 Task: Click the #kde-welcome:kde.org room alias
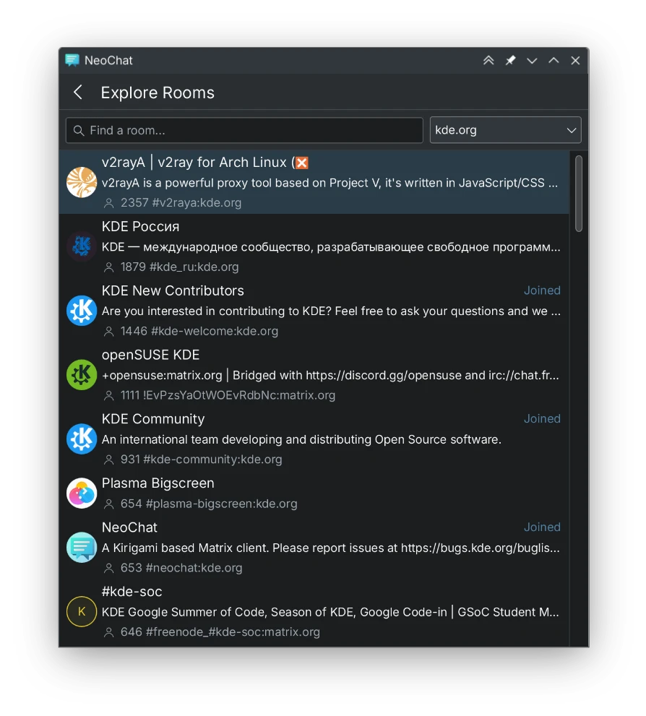coord(215,331)
